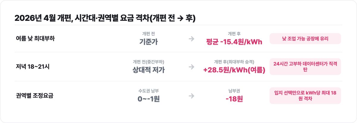Click the arrow in the 여름 낮 최대부하 row
The image size is (357, 123).
[192, 38]
